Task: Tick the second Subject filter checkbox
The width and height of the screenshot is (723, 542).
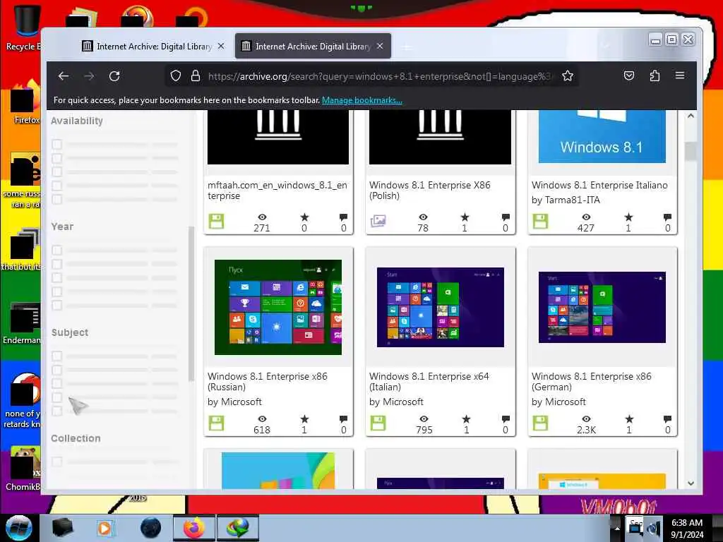Action: point(56,370)
